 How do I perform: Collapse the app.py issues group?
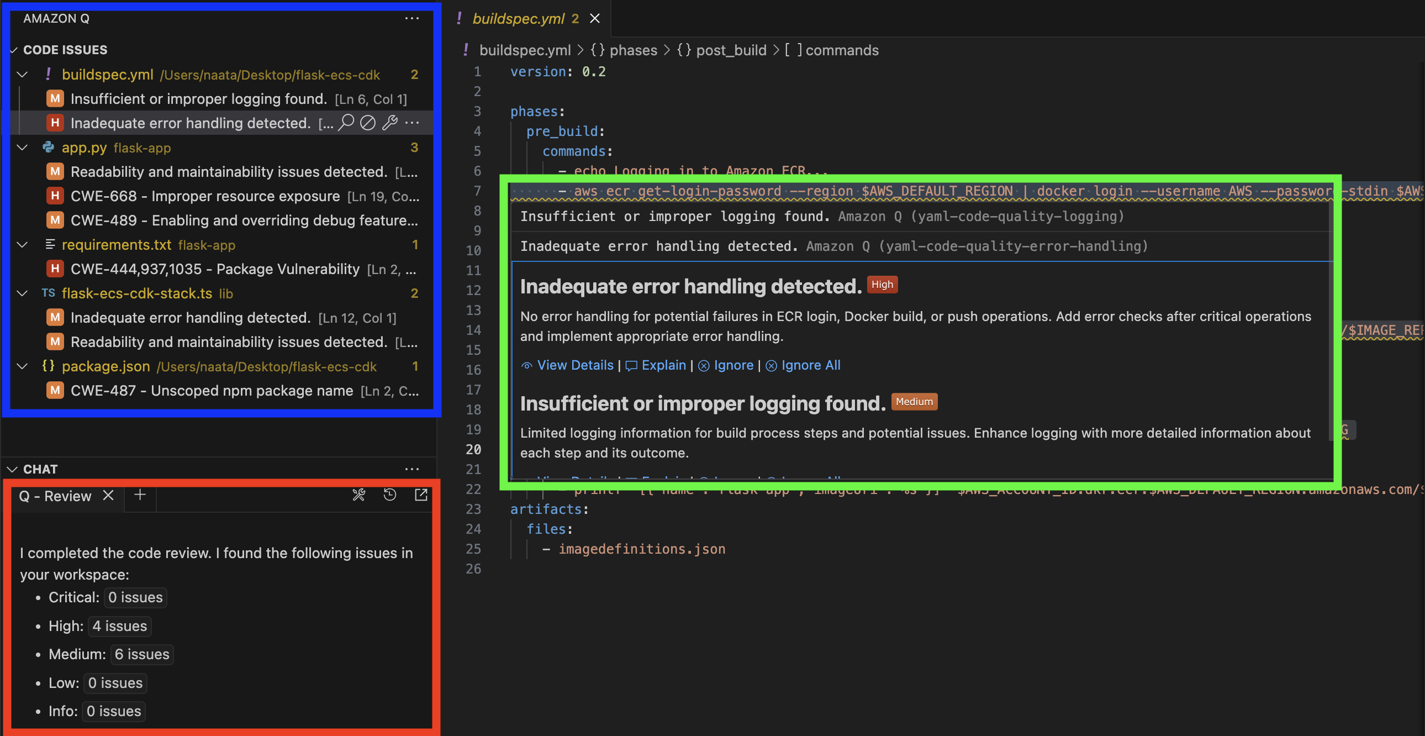point(22,148)
